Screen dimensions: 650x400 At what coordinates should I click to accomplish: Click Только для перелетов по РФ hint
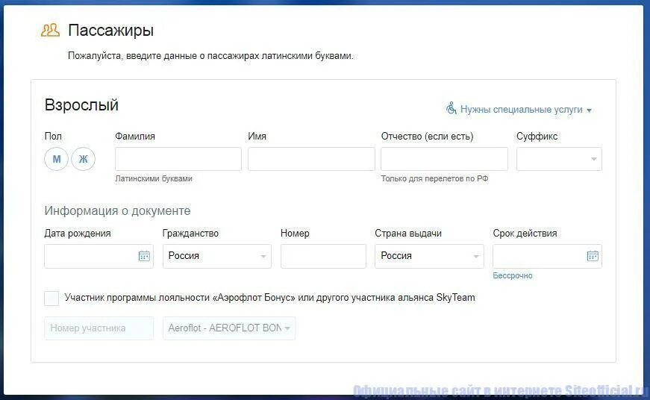[x=434, y=178]
